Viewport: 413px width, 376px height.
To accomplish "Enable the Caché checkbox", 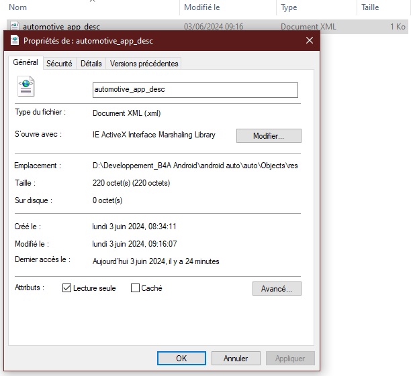I will (135, 288).
